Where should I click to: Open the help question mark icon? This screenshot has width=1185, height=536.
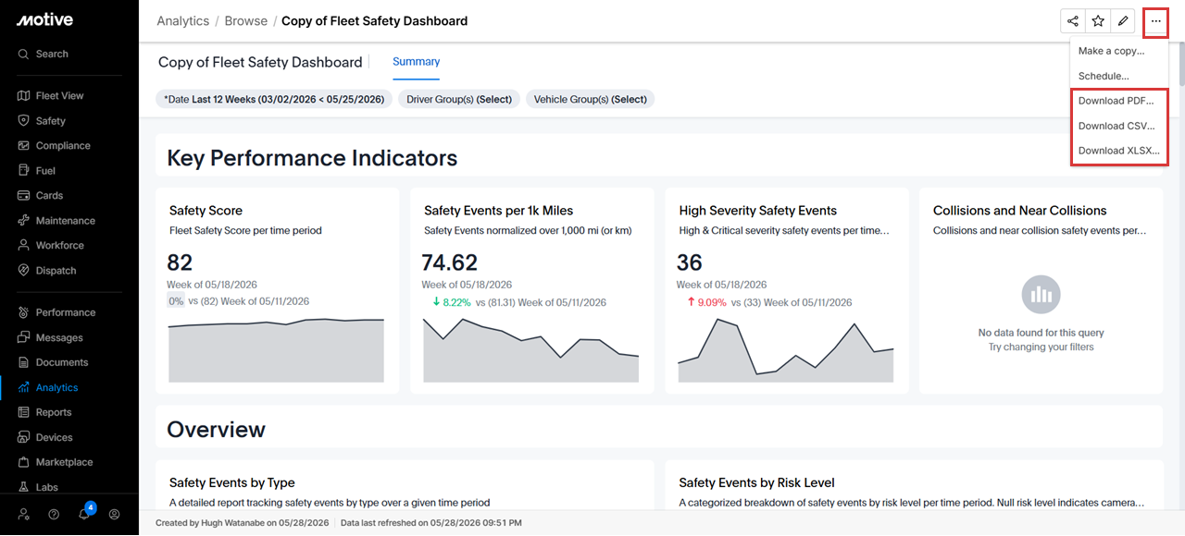click(54, 514)
